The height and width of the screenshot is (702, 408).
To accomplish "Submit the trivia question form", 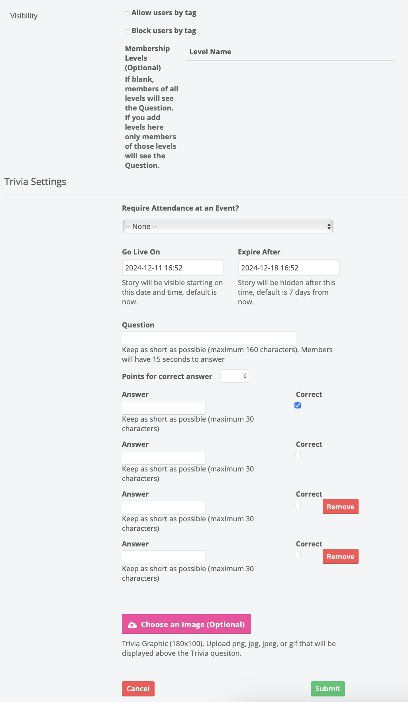I will pyautogui.click(x=328, y=689).
